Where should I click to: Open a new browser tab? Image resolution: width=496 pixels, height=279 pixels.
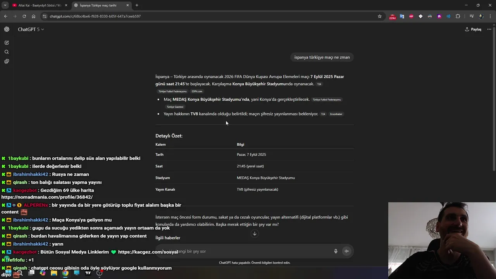[137, 5]
